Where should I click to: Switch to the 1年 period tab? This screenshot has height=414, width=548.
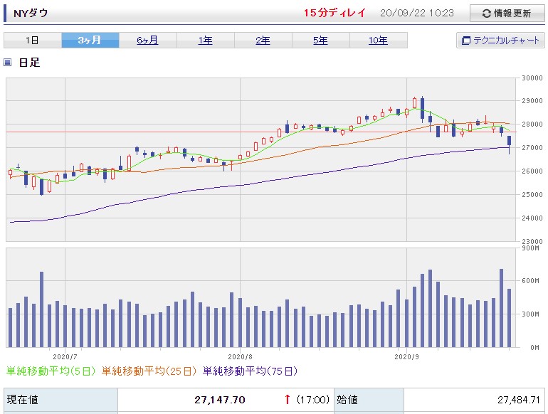tap(206, 40)
